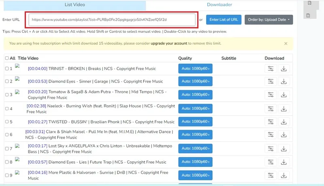The height and width of the screenshot is (186, 324).
Task: Click the Quality column header
Action: click(x=185, y=58)
